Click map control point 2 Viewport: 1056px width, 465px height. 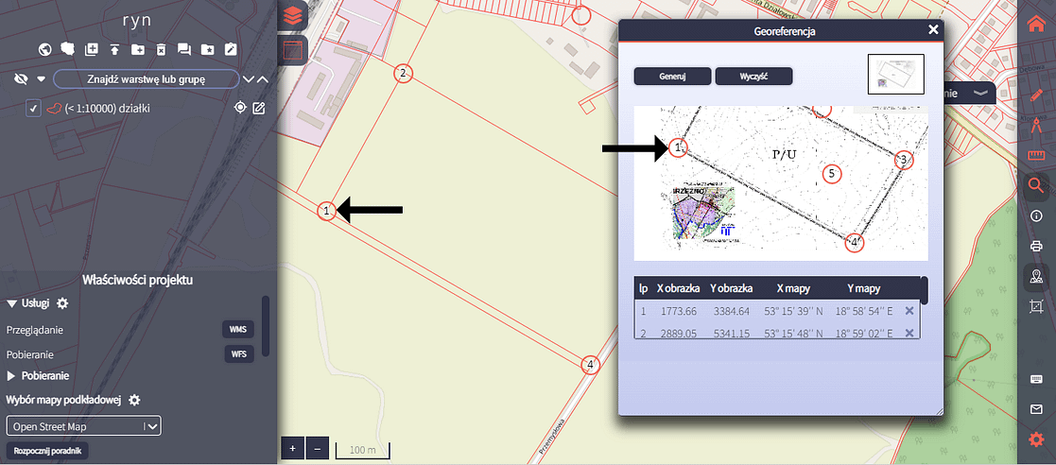pyautogui.click(x=402, y=73)
